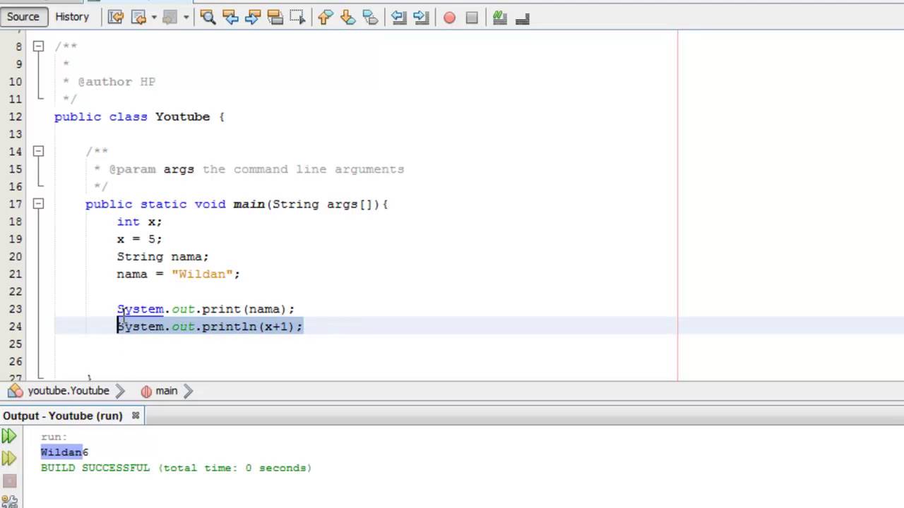This screenshot has height=508, width=904.
Task: Switch to the Source view
Action: 23,16
